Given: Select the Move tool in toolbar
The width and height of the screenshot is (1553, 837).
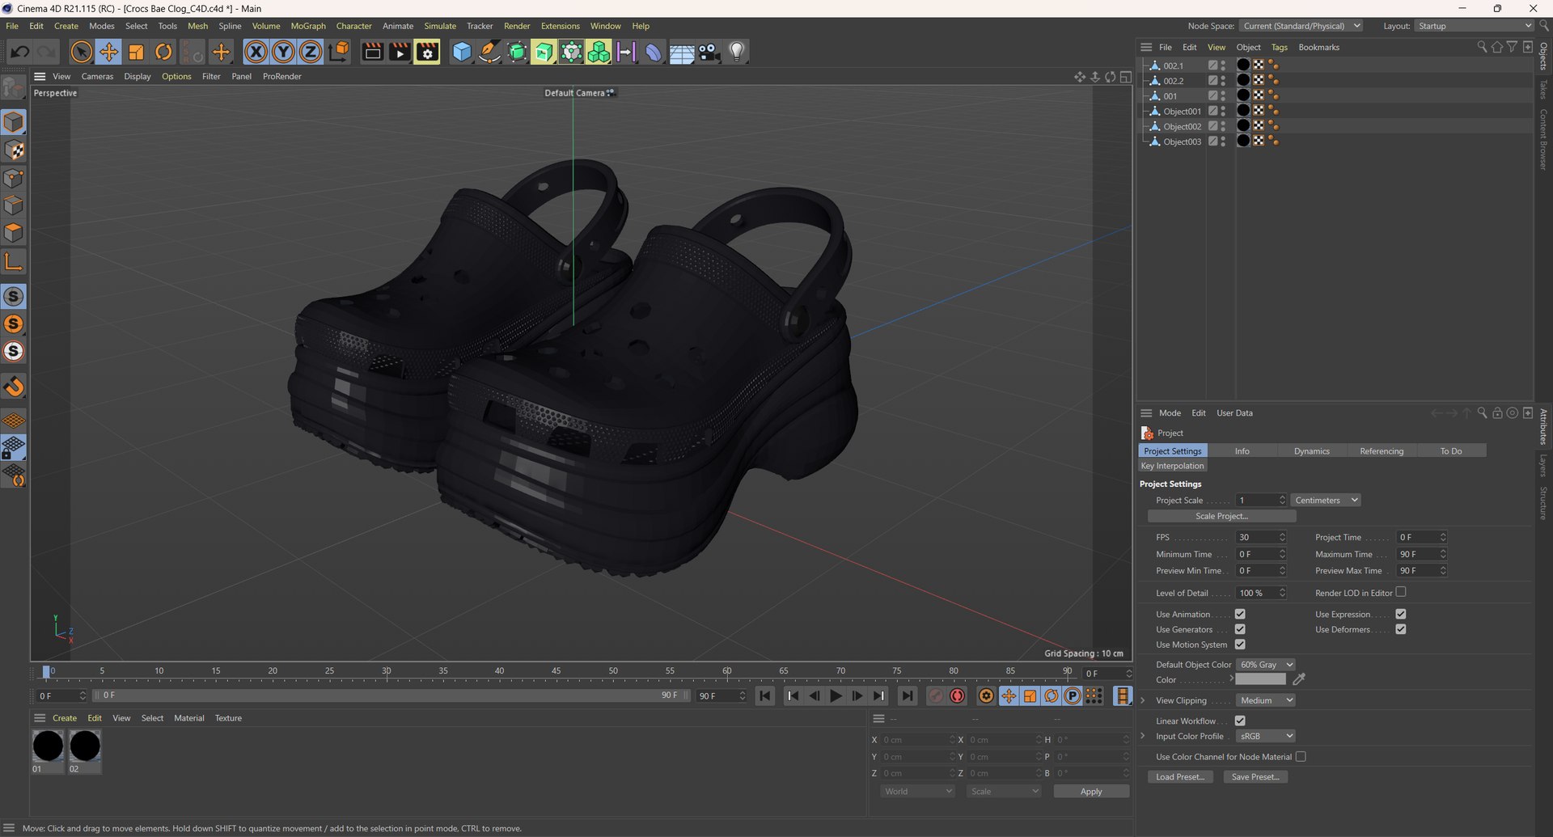Looking at the screenshot, I should pos(108,53).
